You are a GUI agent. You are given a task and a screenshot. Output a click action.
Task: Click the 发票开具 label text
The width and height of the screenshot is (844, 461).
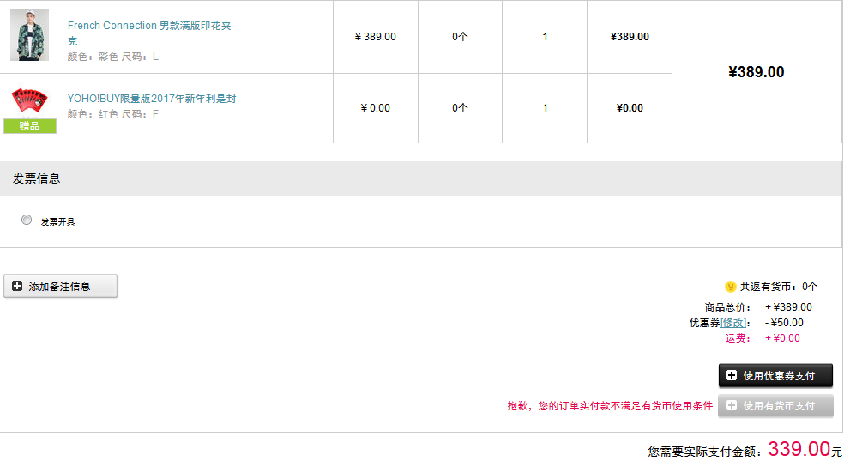(57, 221)
